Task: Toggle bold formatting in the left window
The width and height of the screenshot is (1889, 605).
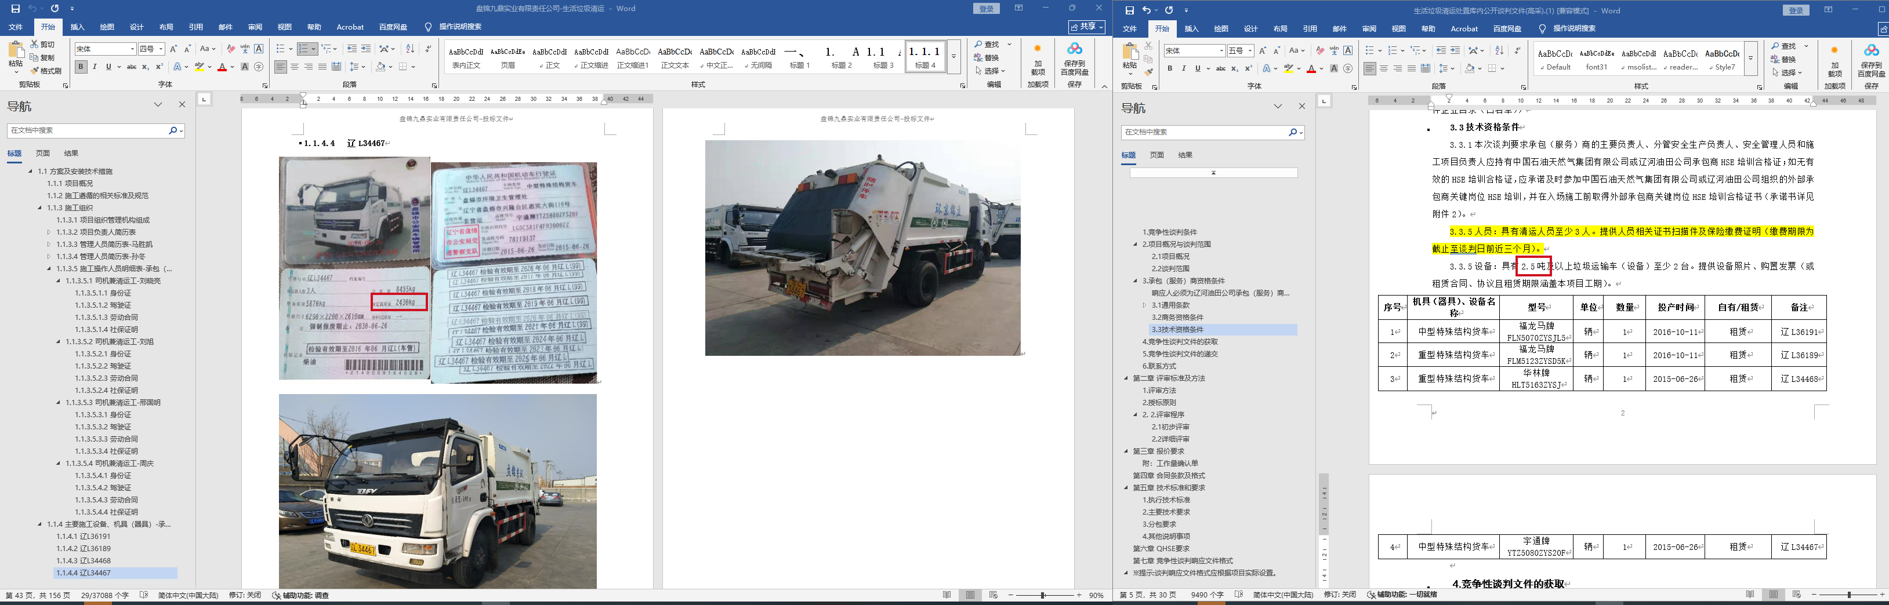Action: tap(81, 67)
